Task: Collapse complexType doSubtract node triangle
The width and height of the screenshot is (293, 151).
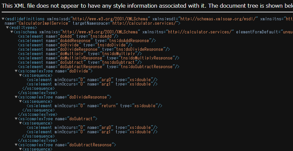Action: pyautogui.click(x=16, y=119)
